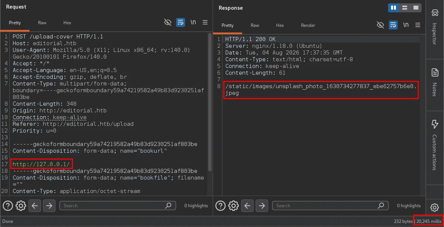Click Content-Length: 61 response header
The width and height of the screenshot is (444, 227).
click(256, 73)
